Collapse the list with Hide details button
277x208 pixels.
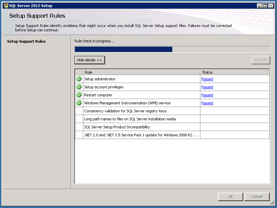coord(90,60)
